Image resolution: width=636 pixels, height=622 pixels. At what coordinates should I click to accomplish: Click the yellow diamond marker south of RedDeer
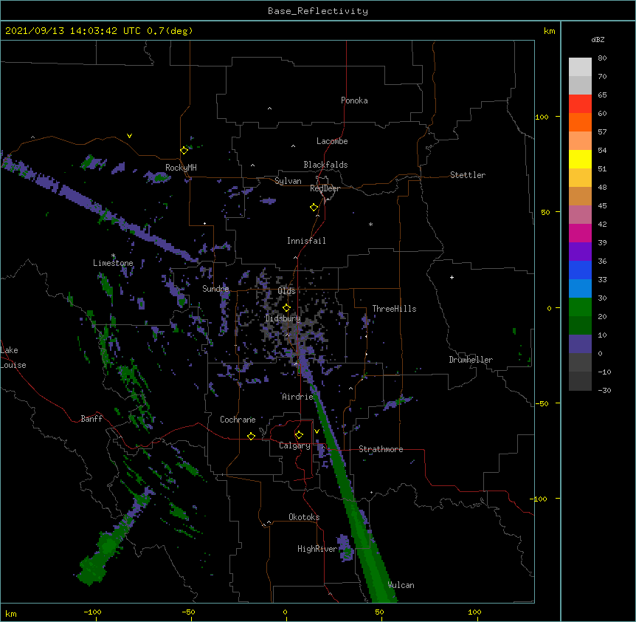(x=314, y=208)
